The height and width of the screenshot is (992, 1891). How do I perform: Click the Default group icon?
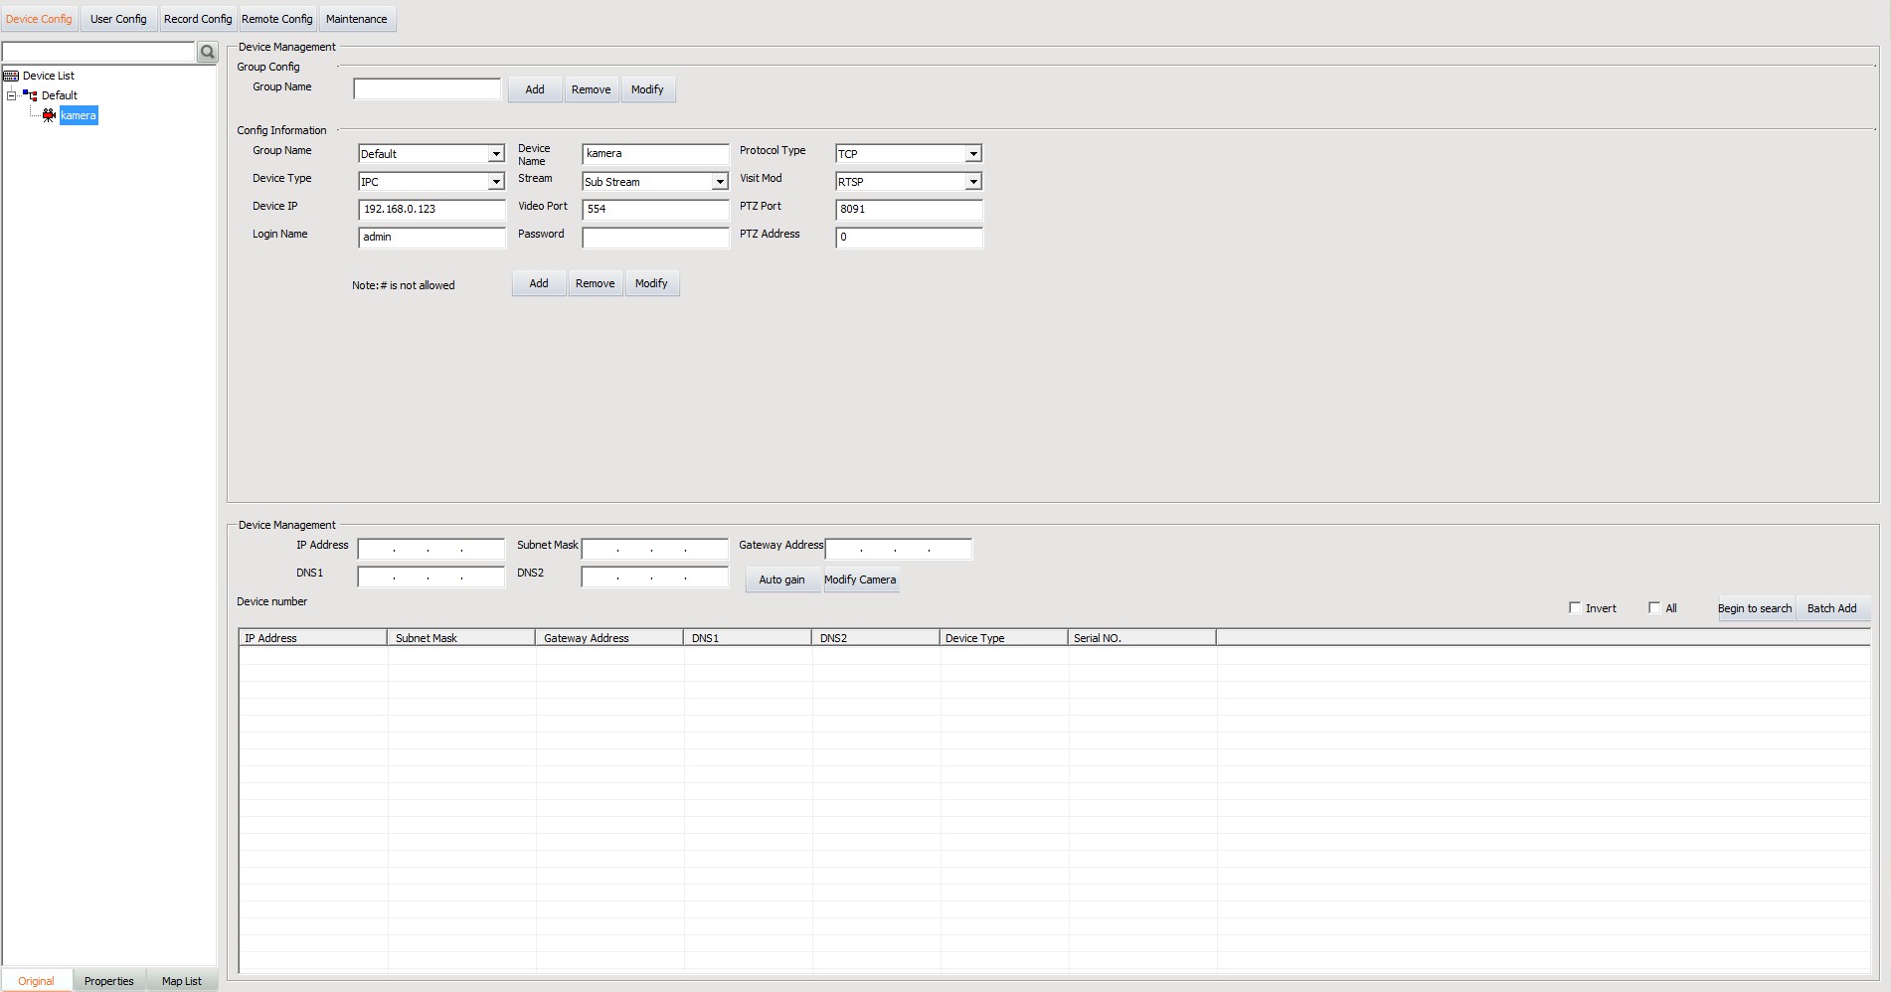(30, 95)
